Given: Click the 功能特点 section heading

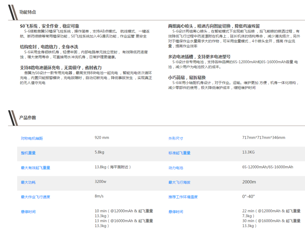Looking at the screenshot, I should (28, 12).
